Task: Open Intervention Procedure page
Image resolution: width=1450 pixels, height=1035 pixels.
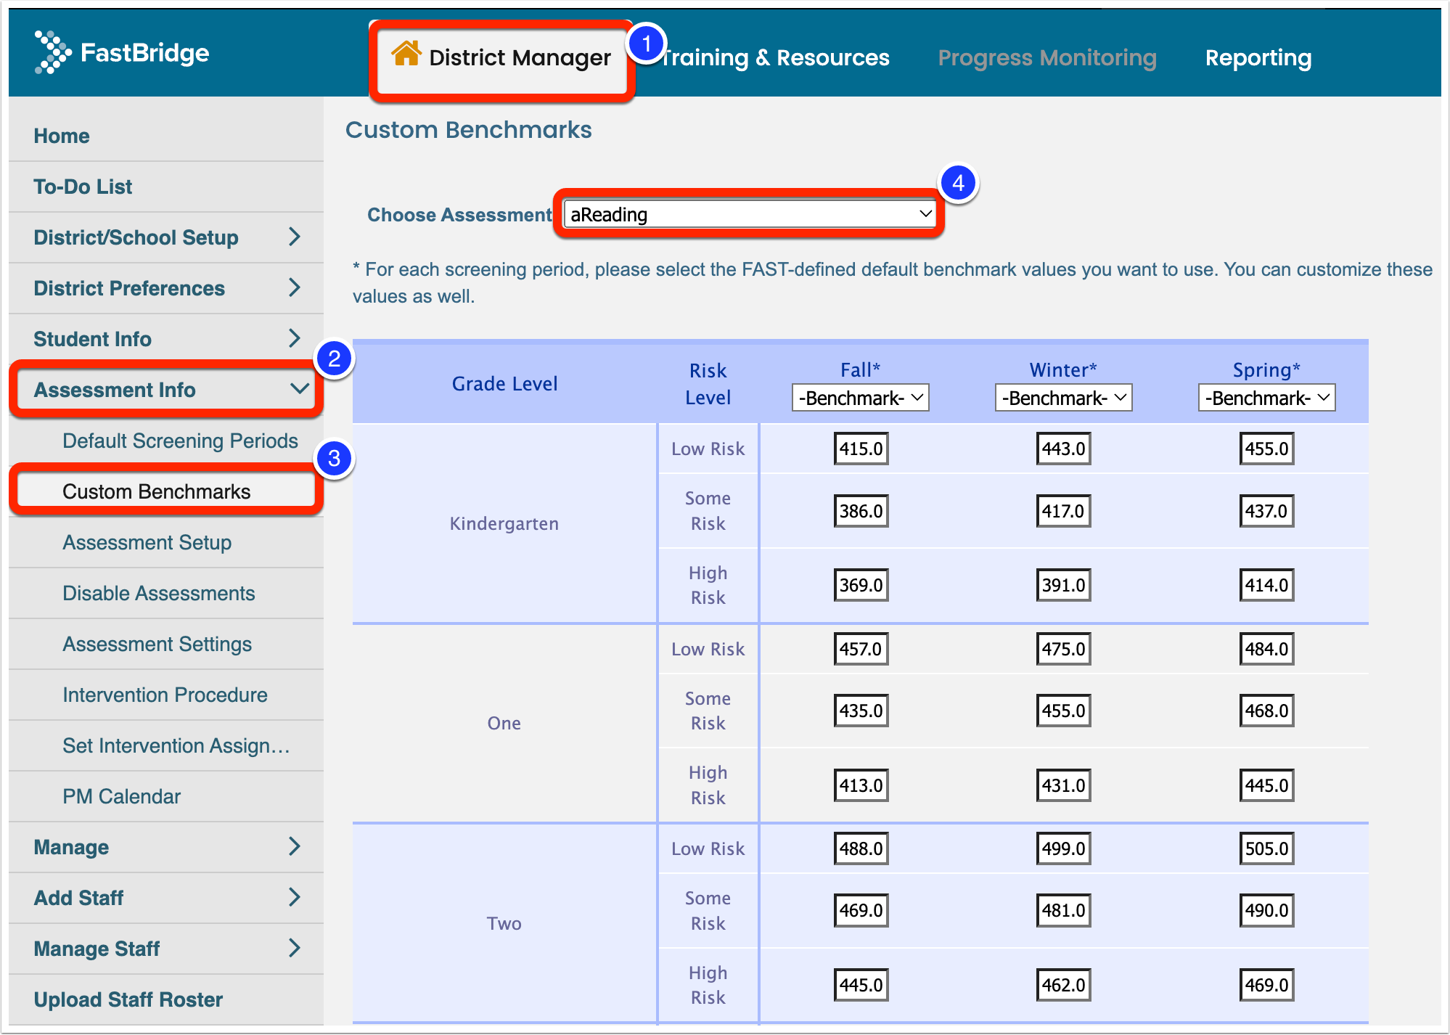Action: click(x=165, y=695)
